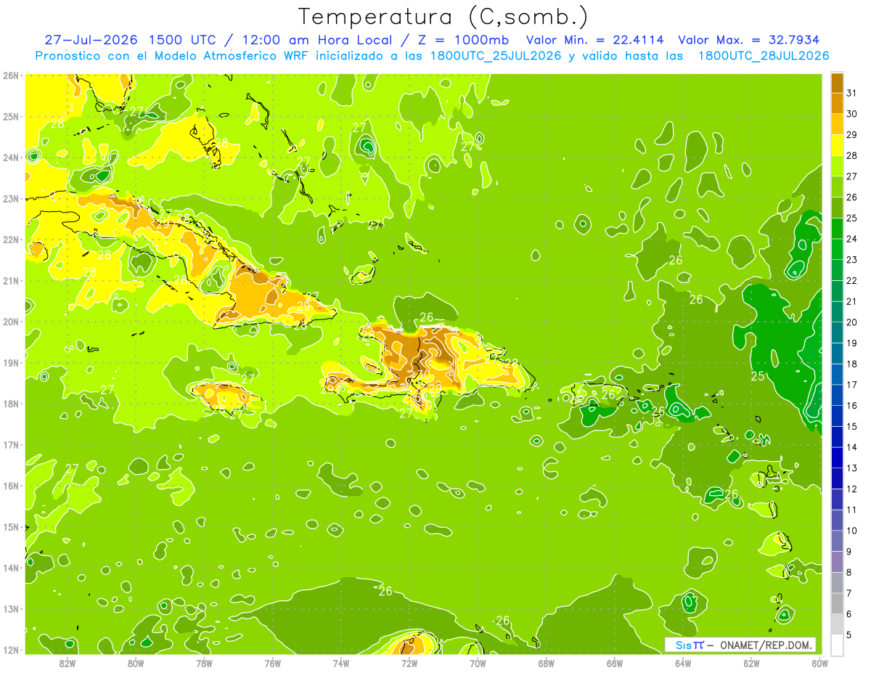Click the Z = 1000mb level text

click(465, 40)
